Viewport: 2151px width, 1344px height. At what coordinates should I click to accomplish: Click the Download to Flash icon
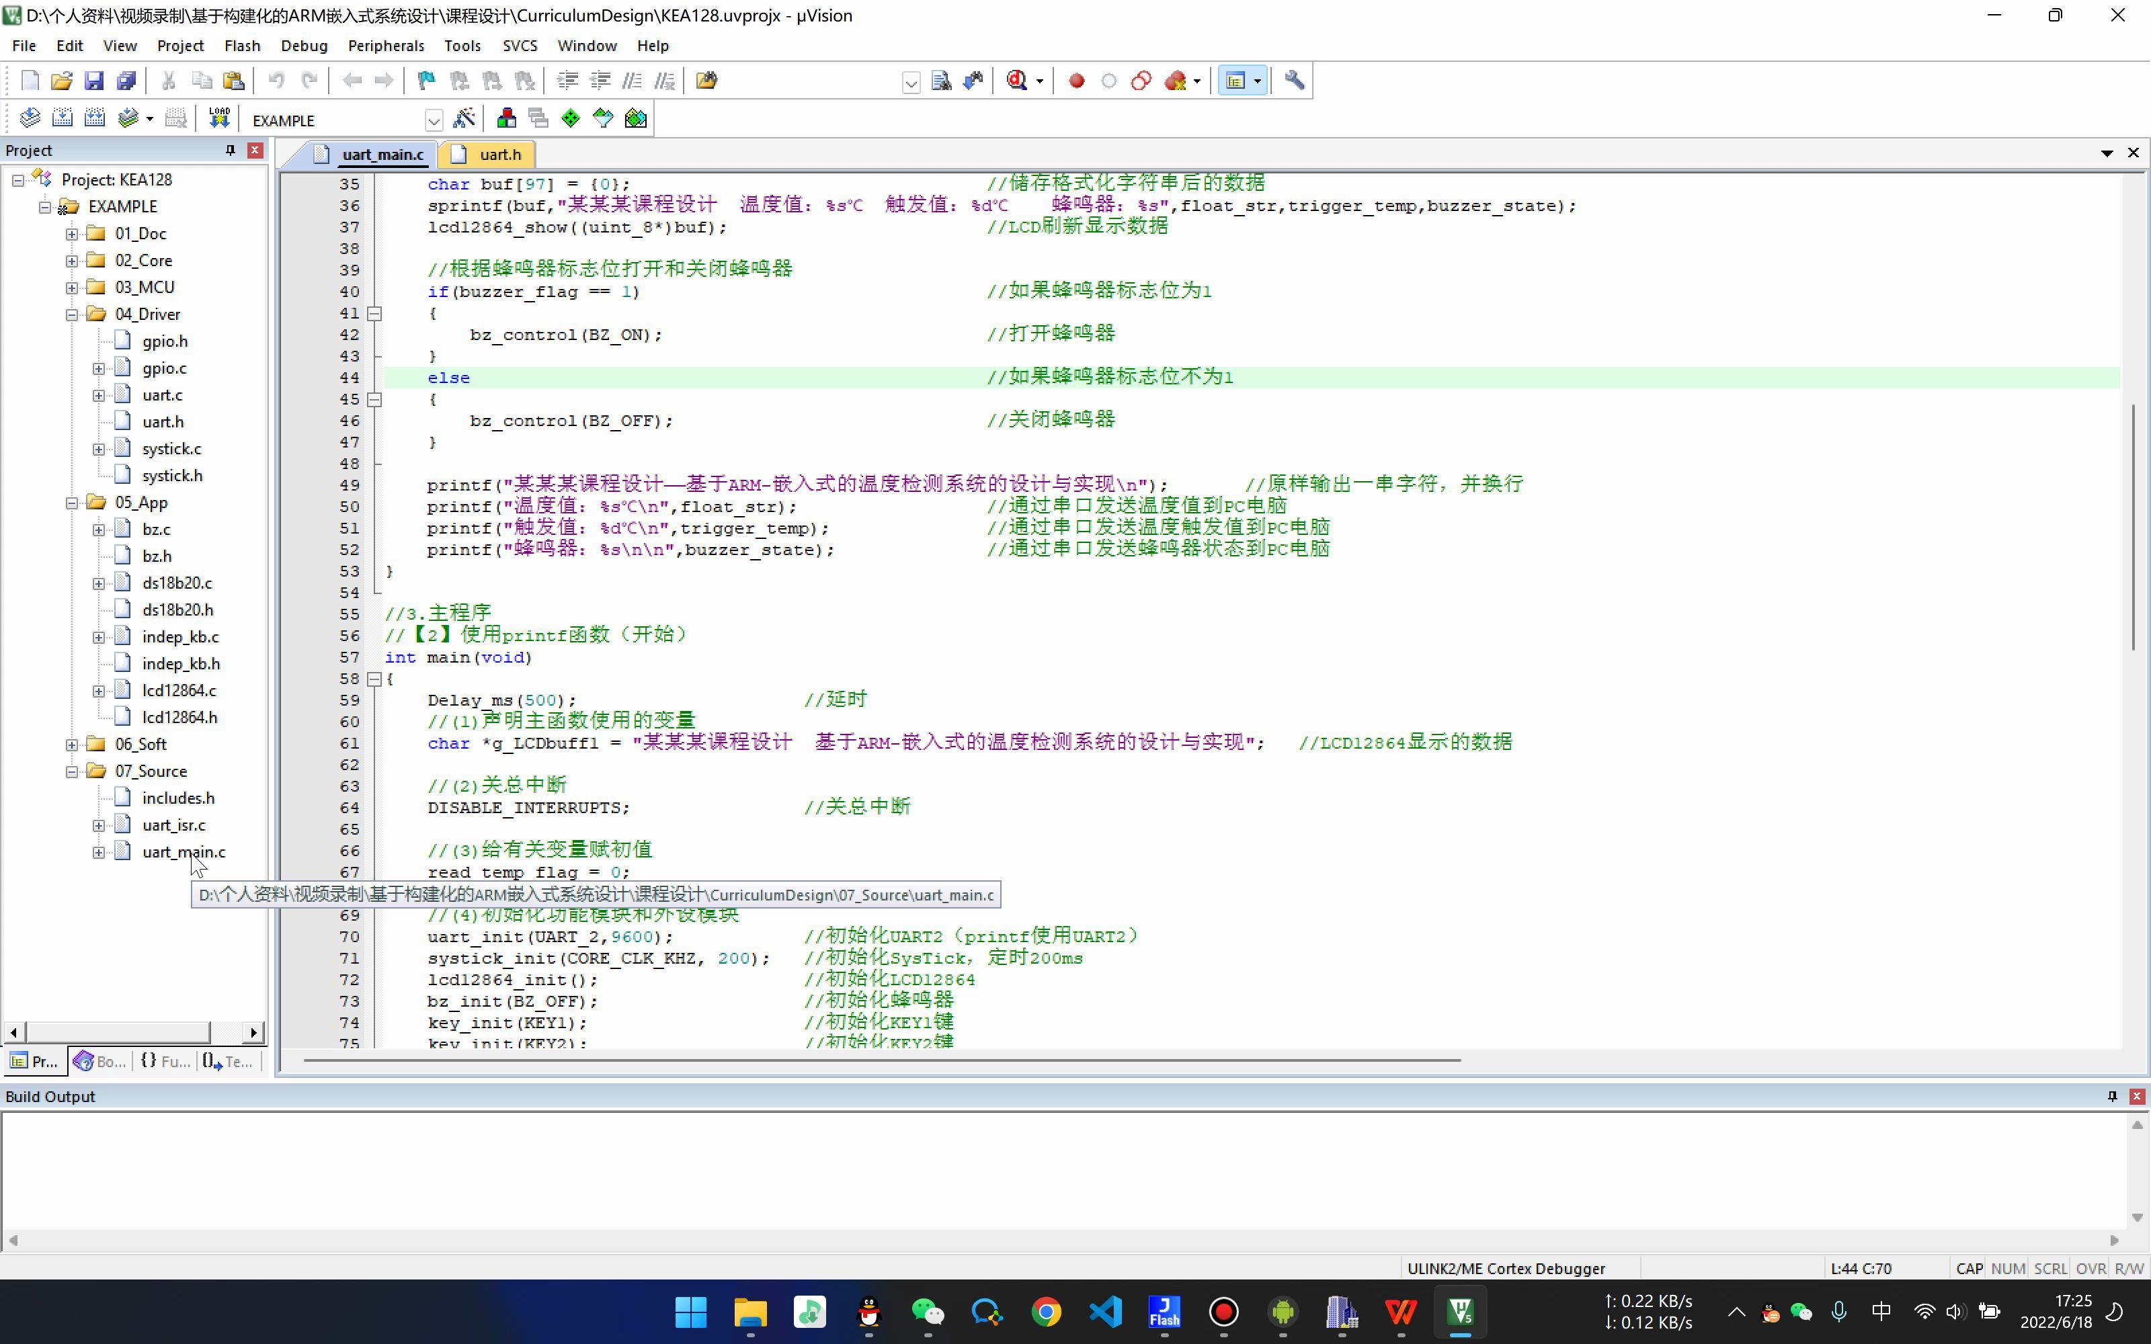click(220, 119)
